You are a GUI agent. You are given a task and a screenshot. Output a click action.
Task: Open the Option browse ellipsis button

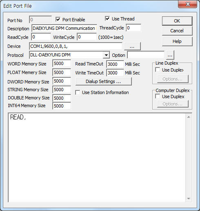click(170, 55)
